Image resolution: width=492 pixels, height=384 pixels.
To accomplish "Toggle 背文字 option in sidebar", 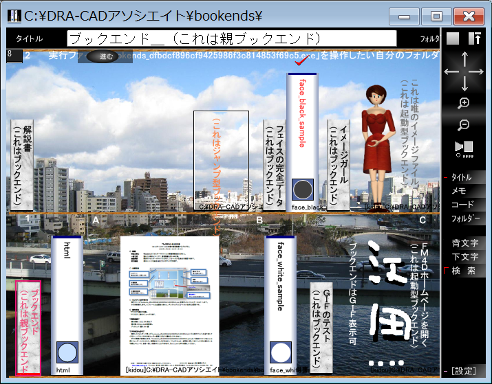I will tap(465, 242).
